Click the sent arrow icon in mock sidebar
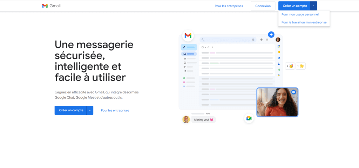Image resolution: width=359 pixels, height=168 pixels. click(185, 67)
